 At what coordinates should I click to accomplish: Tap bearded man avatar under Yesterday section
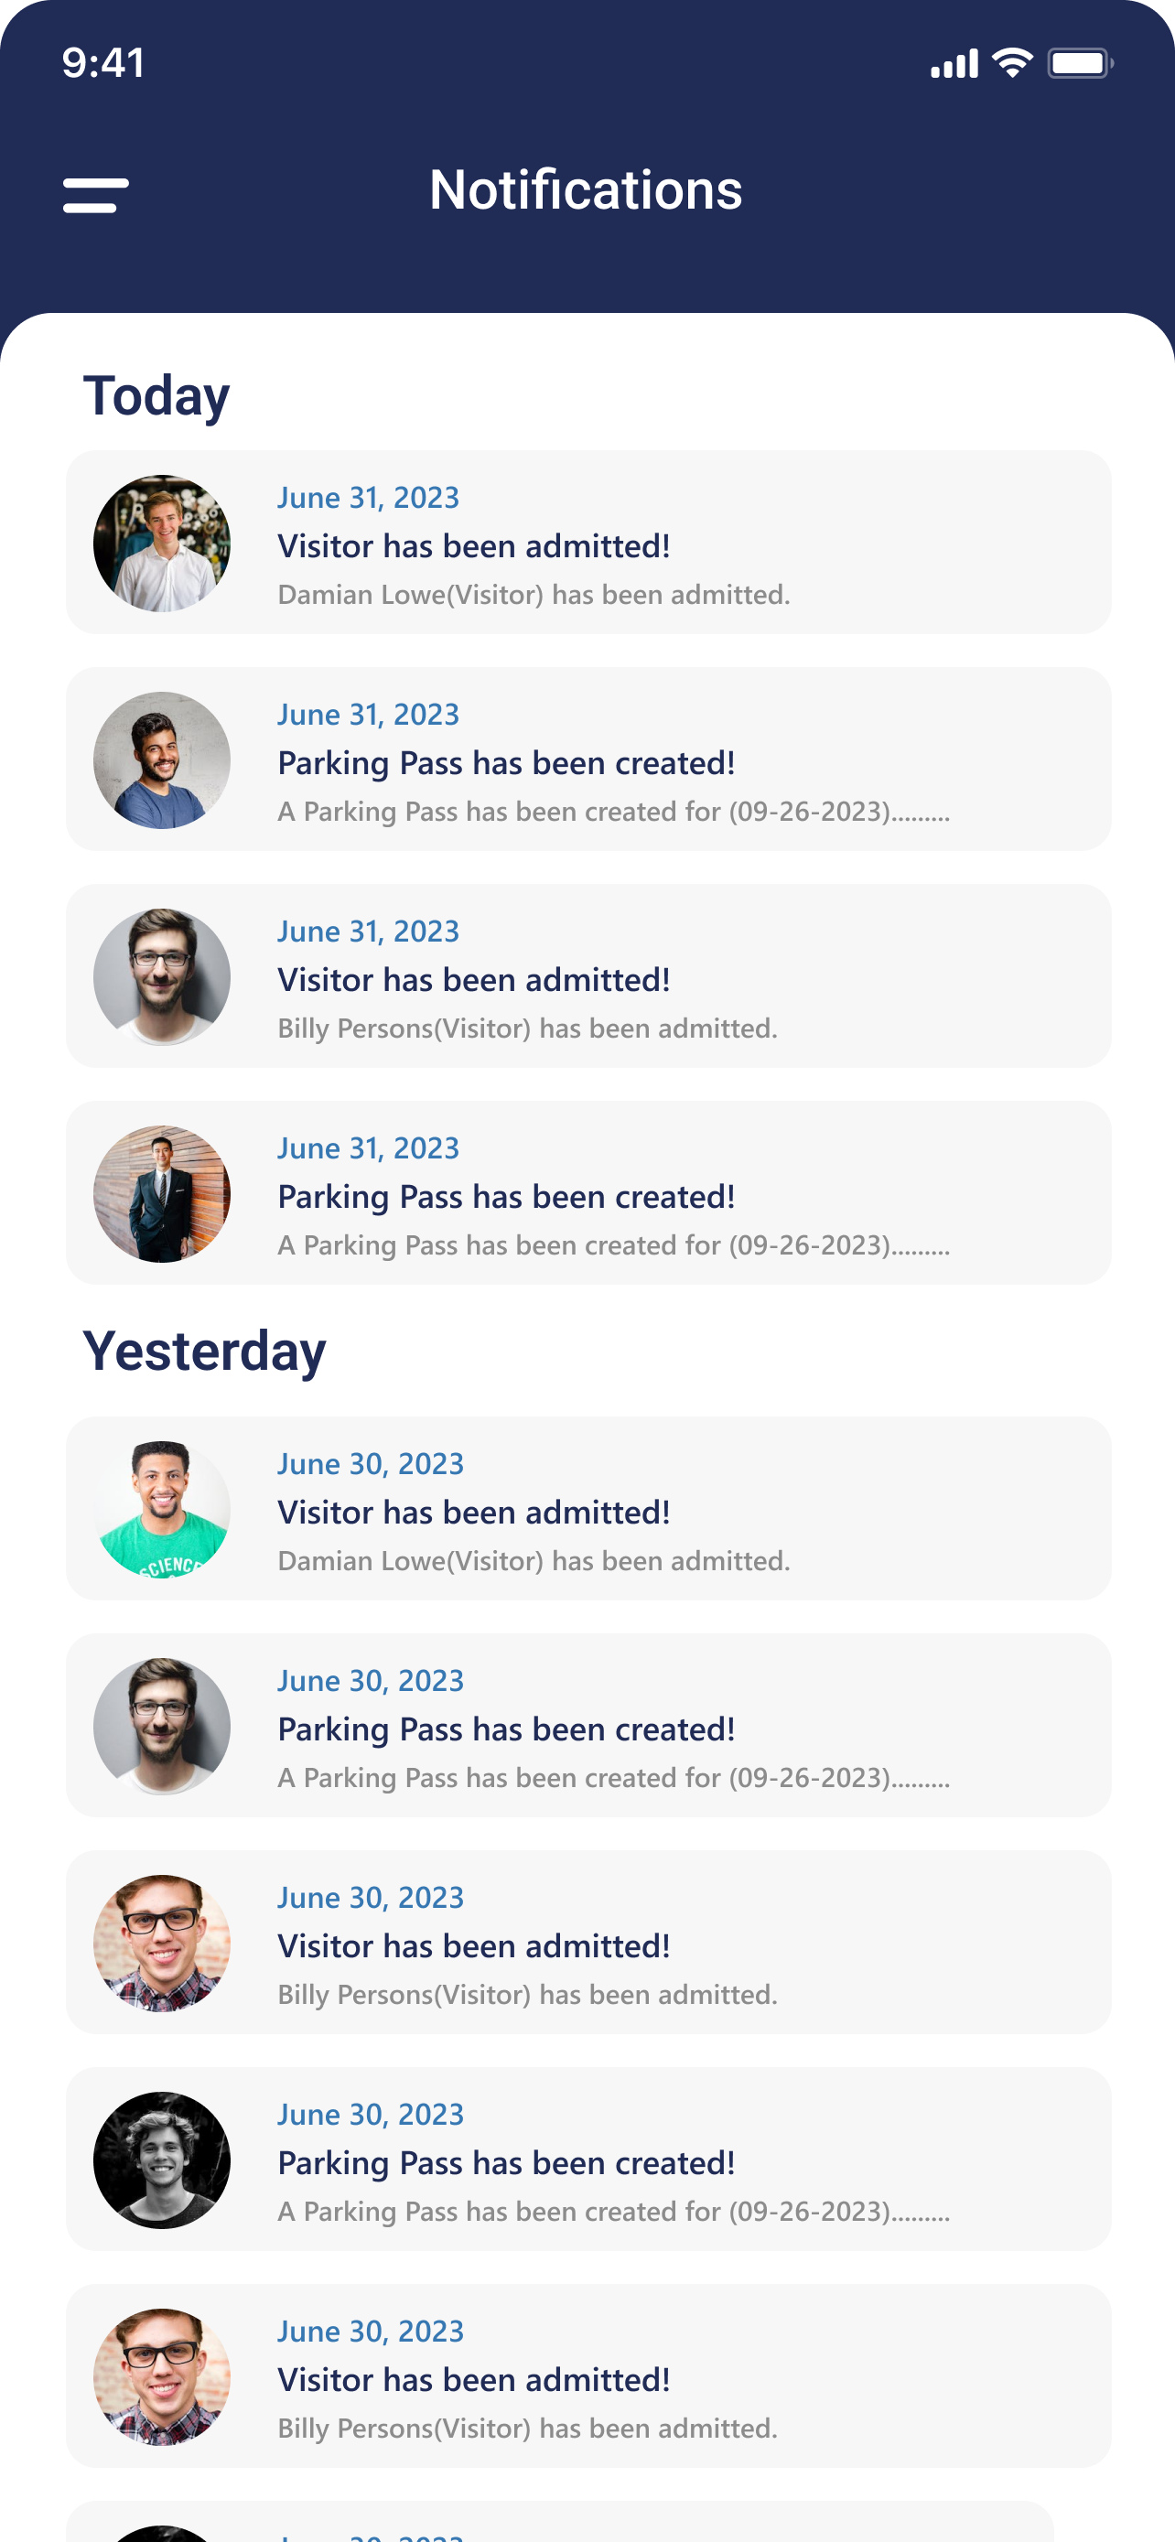point(162,1726)
